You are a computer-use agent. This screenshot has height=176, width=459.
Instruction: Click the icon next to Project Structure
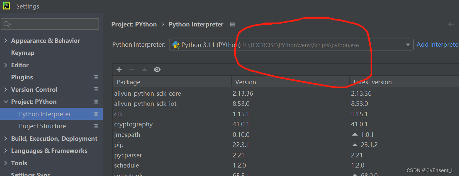[x=96, y=126]
